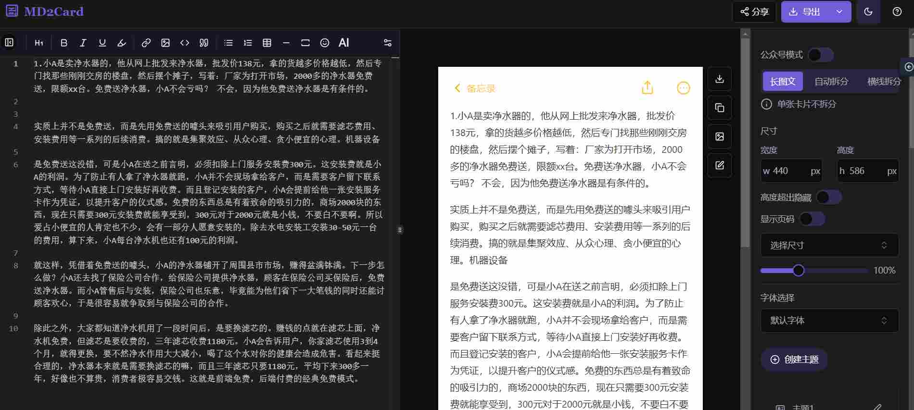914x410 pixels.
Task: Insert a code block
Action: pyautogui.click(x=185, y=43)
